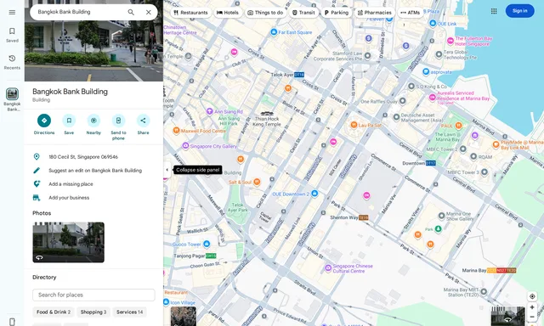Click Singapore Chinese Cultural Centre marker

pyautogui.click(x=328, y=267)
